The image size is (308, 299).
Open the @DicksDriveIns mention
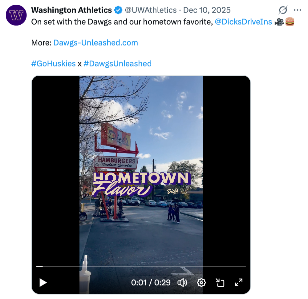(243, 22)
